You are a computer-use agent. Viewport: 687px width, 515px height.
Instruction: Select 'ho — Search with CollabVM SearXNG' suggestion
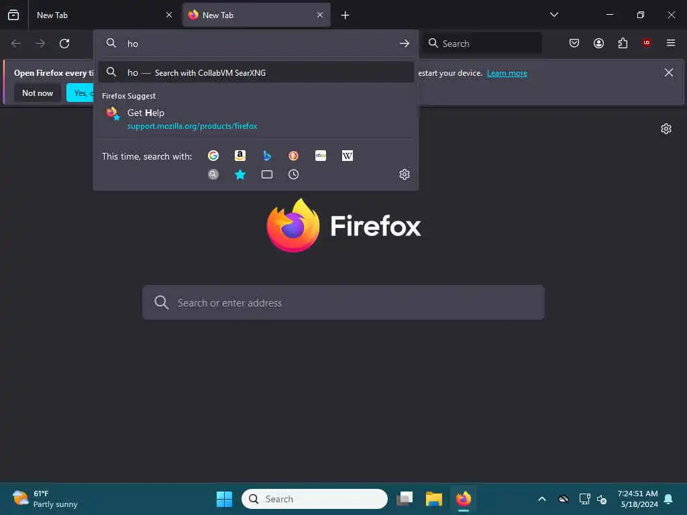(x=256, y=72)
